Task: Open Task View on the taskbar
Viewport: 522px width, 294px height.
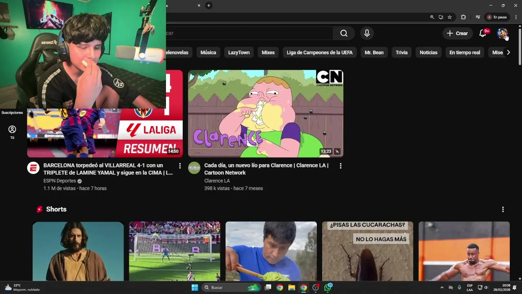Action: 268,287
